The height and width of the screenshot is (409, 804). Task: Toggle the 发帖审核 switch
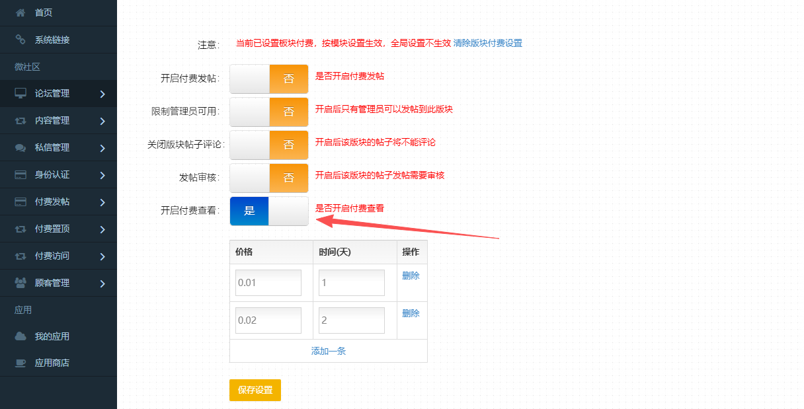coord(269,178)
